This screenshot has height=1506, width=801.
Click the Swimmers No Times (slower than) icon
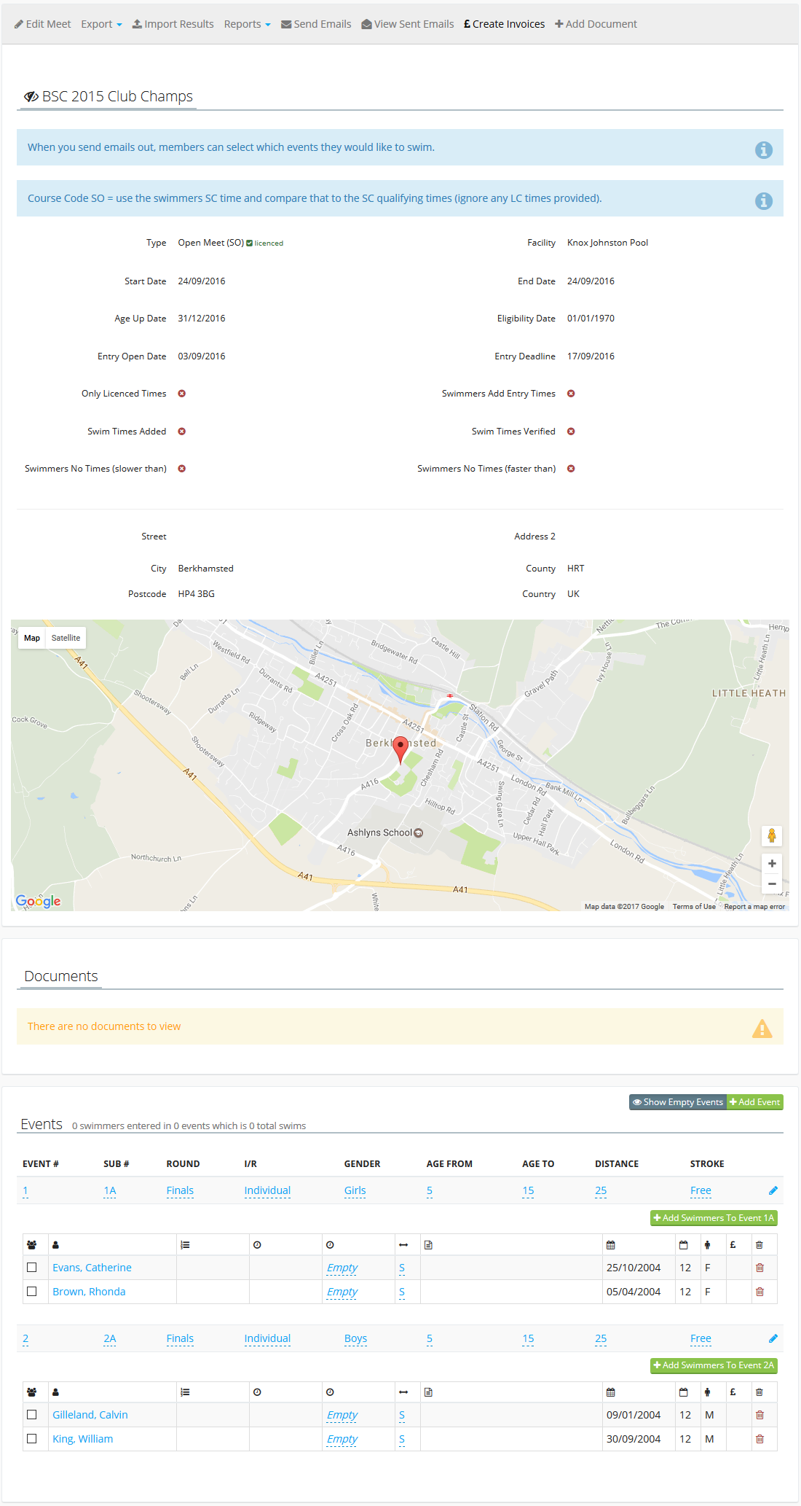tap(182, 469)
